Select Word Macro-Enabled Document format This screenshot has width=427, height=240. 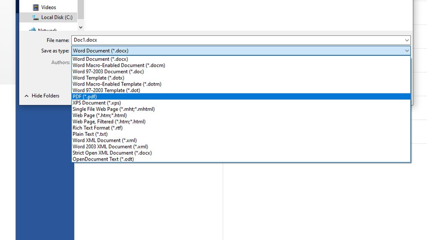[x=119, y=65]
